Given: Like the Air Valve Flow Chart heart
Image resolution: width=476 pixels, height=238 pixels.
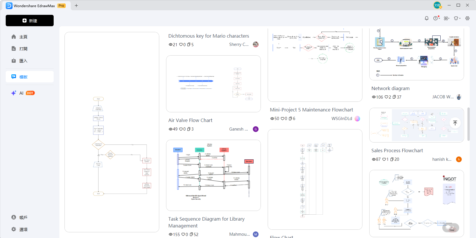Looking at the screenshot, I should coord(181,129).
